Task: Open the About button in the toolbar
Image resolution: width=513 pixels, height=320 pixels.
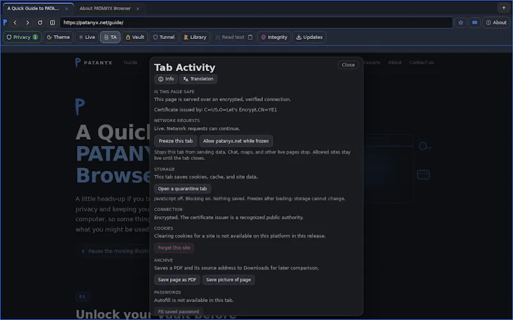Action: pos(496,22)
